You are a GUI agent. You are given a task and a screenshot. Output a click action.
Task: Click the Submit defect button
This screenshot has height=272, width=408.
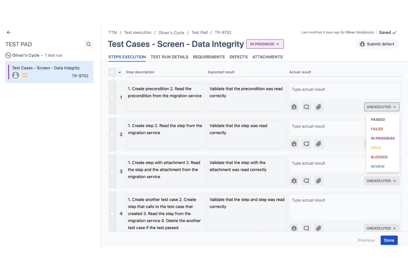(x=377, y=44)
